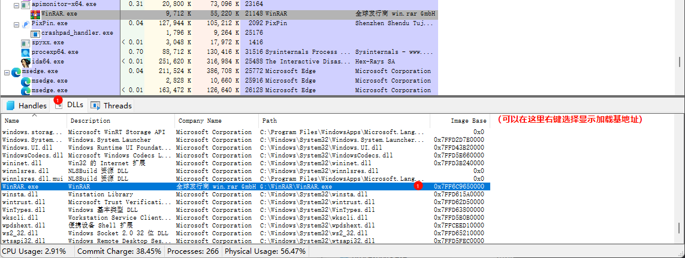Click the DLL list vertical scrollbar thumb
This screenshot has height=258, width=685.
(x=680, y=227)
